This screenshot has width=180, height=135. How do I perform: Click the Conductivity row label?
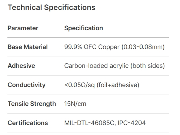tap(27, 85)
